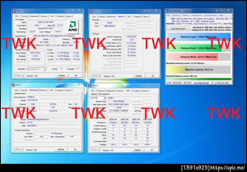Select Graphics tab in the CPU-Z Mainboard window
The width and height of the screenshot is (247, 172).
click(x=60, y=91)
